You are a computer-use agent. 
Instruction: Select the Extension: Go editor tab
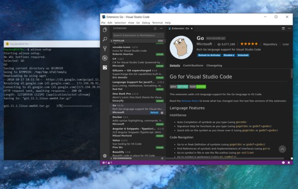(x=180, y=28)
